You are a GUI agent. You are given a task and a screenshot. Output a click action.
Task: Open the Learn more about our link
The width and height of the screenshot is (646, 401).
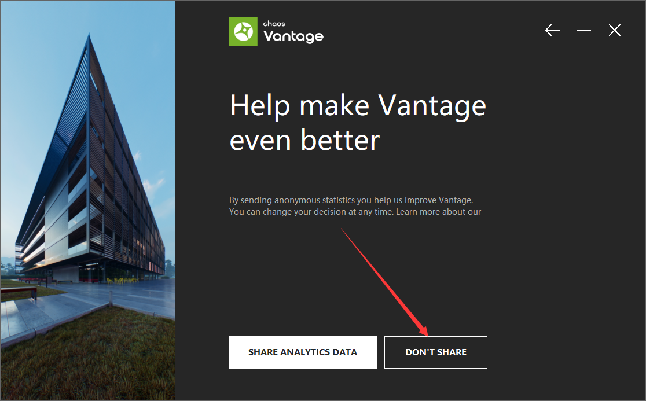438,212
